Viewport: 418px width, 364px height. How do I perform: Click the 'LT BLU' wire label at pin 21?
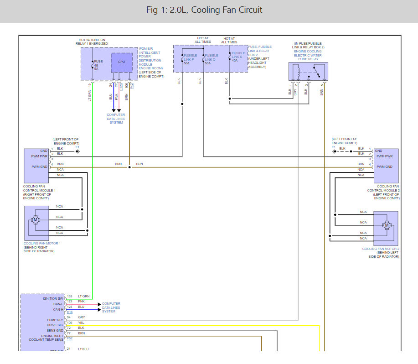[x=83, y=349]
